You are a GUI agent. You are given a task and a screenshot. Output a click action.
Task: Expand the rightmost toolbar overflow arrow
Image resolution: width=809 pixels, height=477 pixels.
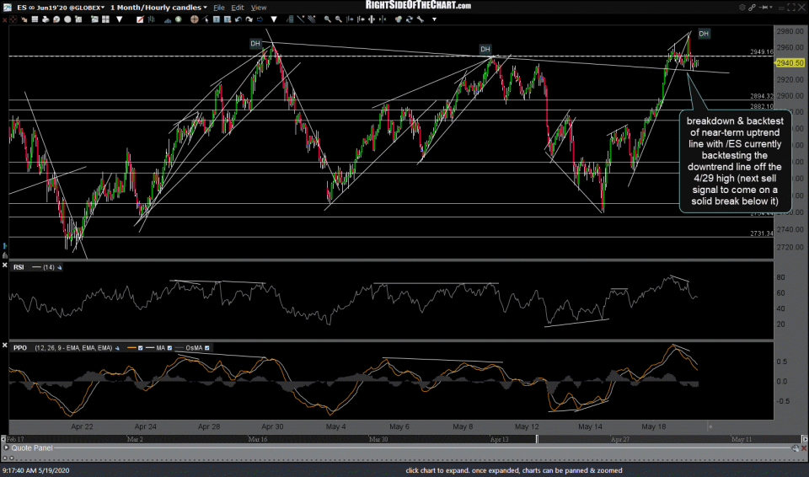coord(435,19)
